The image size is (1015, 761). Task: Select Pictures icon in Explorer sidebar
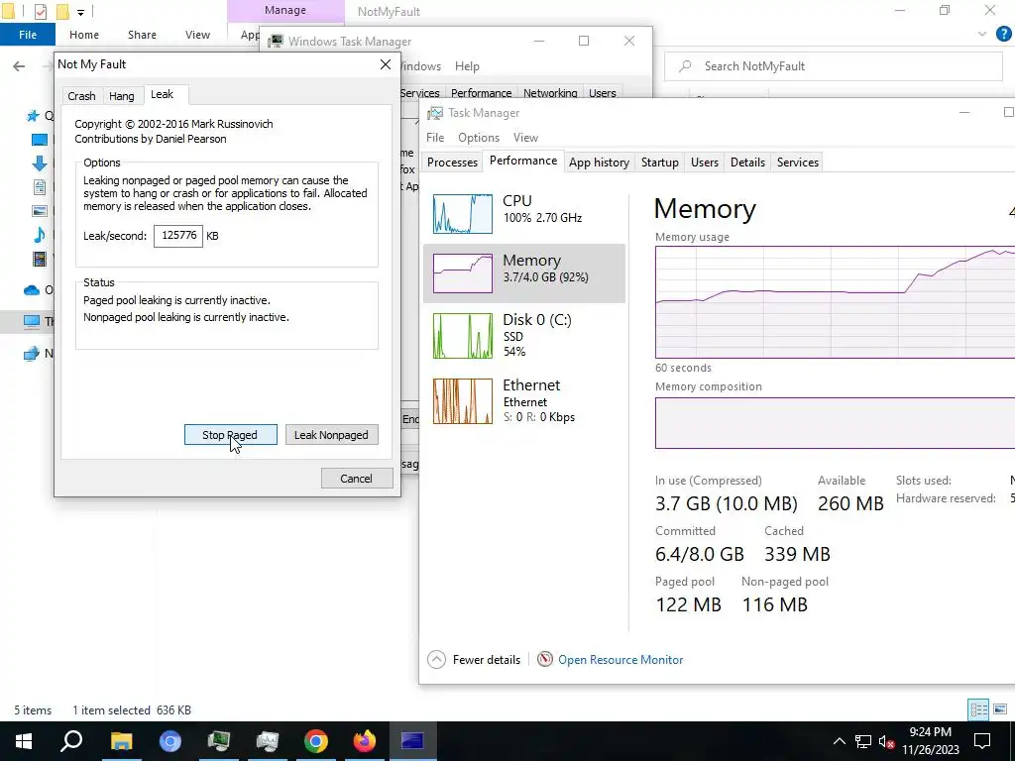pyautogui.click(x=40, y=211)
